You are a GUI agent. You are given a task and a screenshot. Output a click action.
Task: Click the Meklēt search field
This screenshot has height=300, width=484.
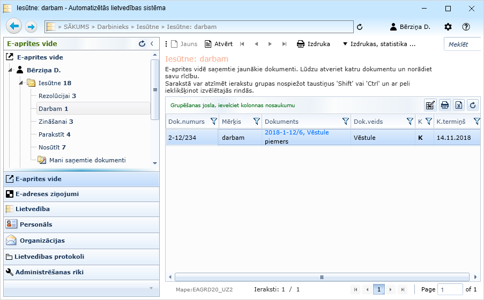coord(462,44)
